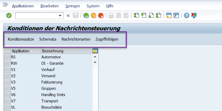Click the cell 'Automotive'
The image size is (222, 111).
(67, 57)
